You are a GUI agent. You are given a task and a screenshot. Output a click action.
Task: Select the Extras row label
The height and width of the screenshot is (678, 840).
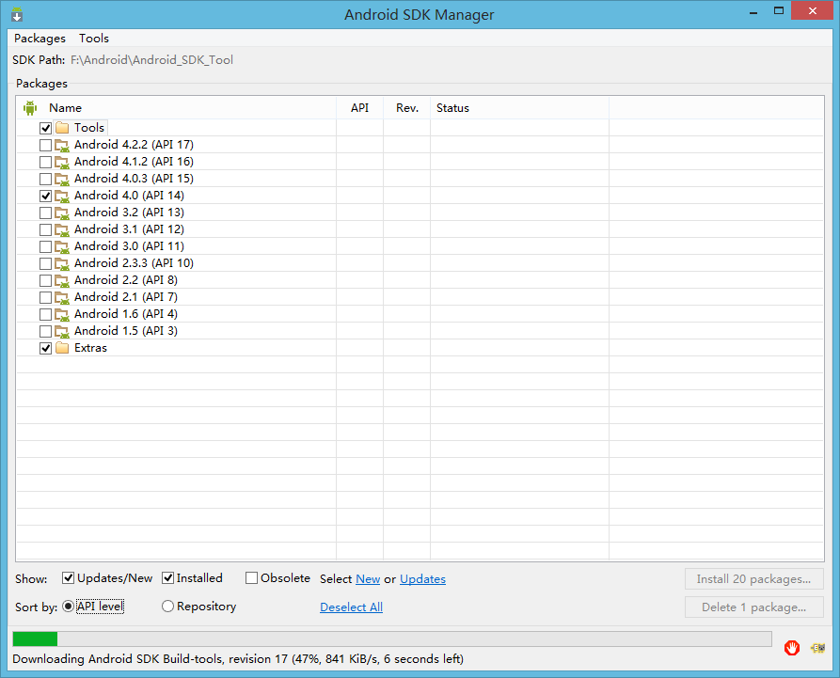tap(90, 348)
